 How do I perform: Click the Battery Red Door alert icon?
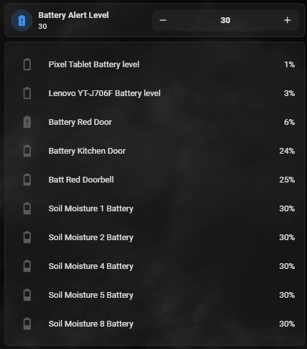point(27,122)
